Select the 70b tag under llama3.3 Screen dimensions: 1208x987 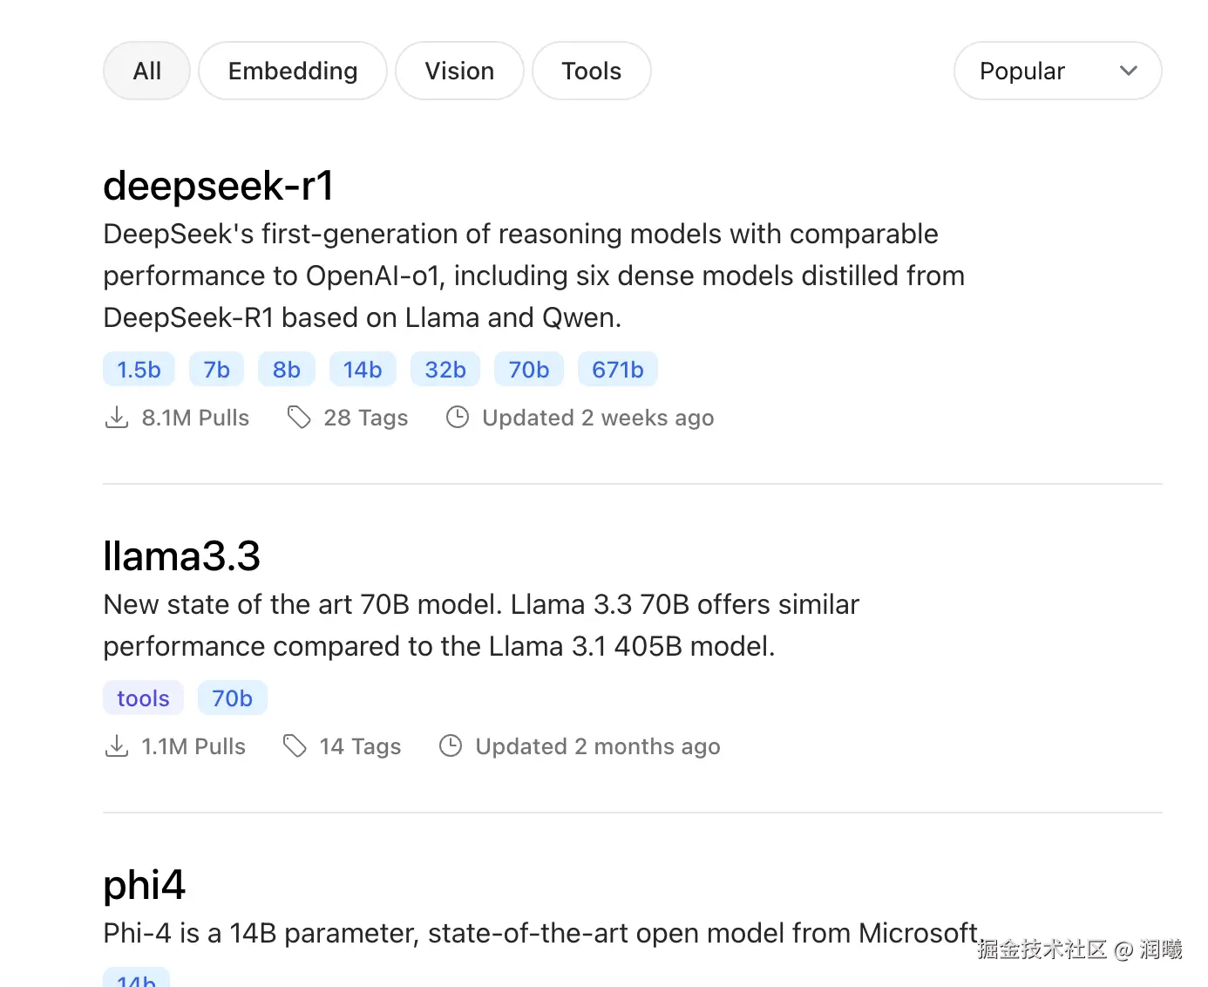[x=232, y=698]
